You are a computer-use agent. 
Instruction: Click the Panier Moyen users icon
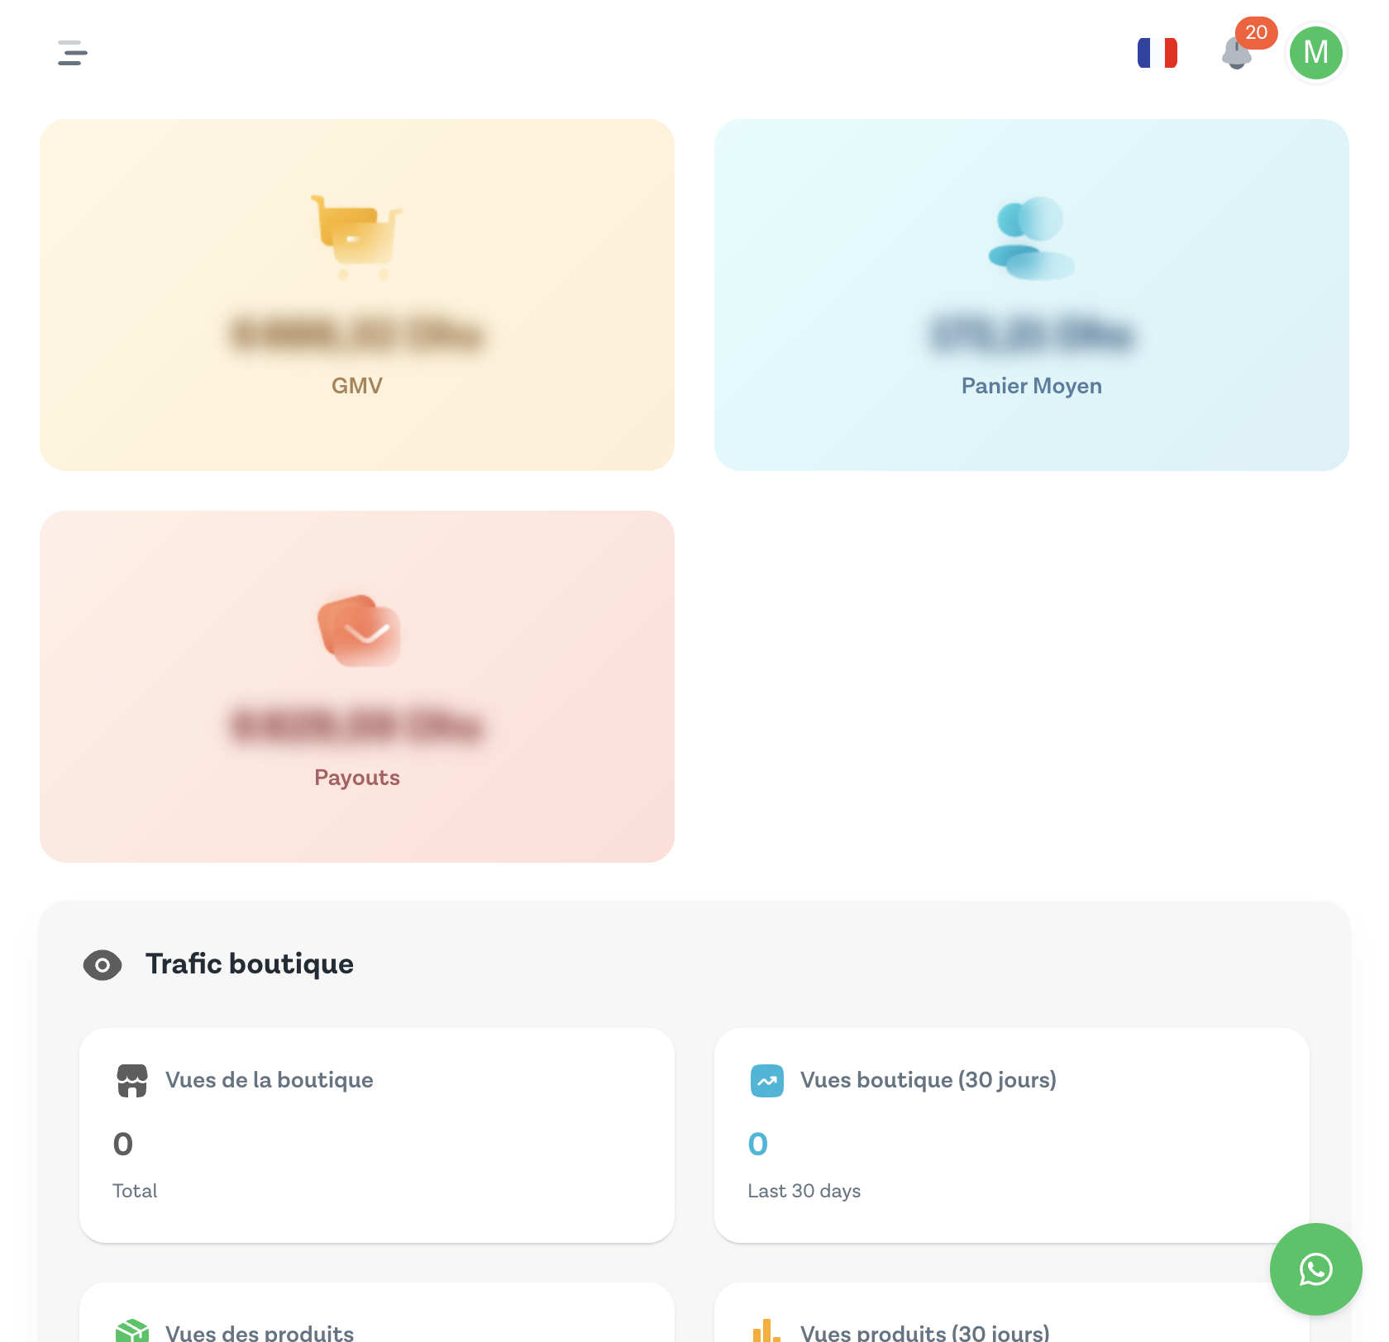click(1032, 238)
